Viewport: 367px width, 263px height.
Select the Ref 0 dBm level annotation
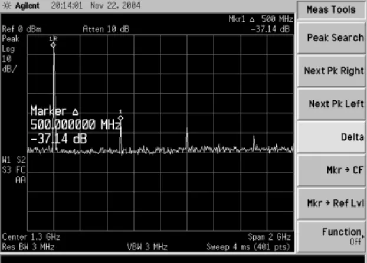coord(21,29)
